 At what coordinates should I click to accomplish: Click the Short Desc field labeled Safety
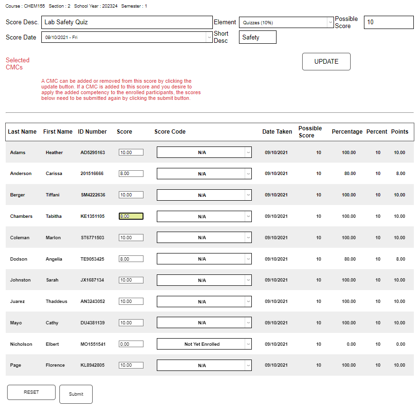pos(257,37)
